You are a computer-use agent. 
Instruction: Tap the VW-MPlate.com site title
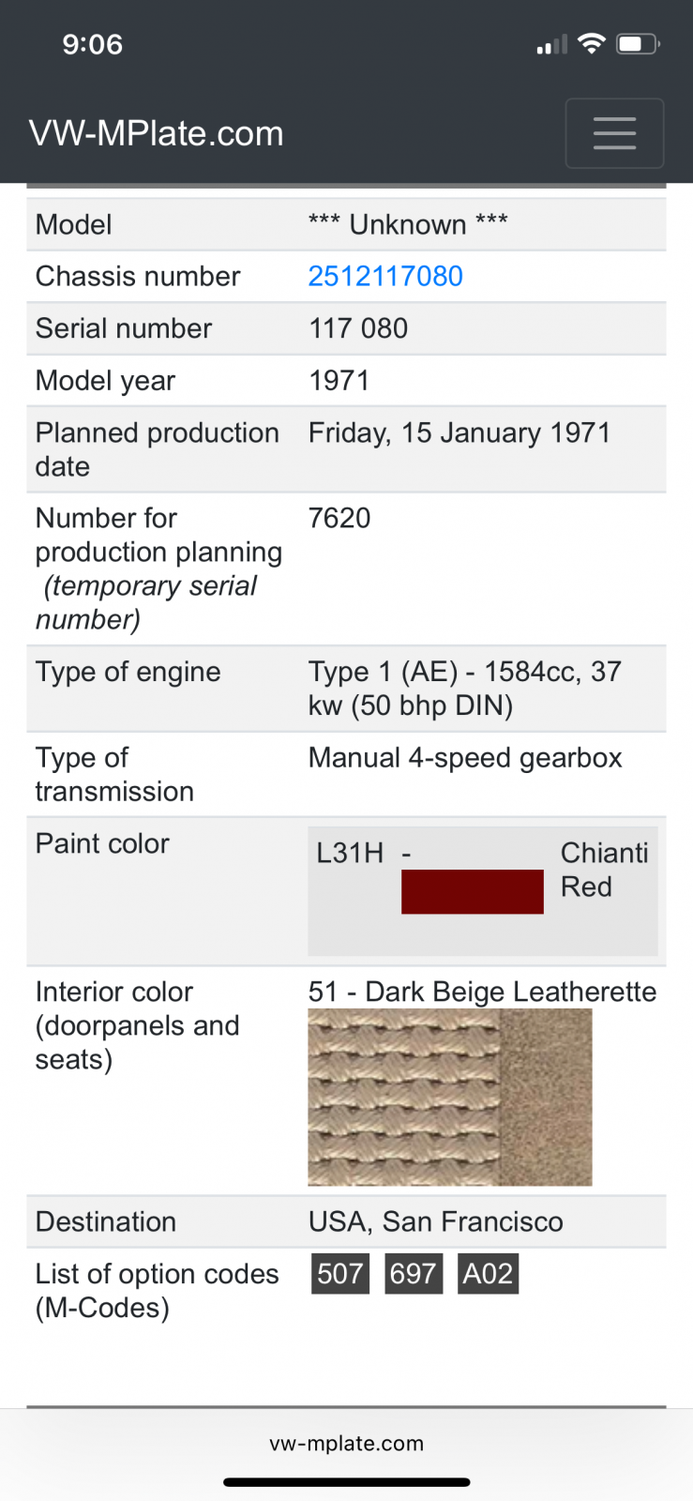click(156, 133)
